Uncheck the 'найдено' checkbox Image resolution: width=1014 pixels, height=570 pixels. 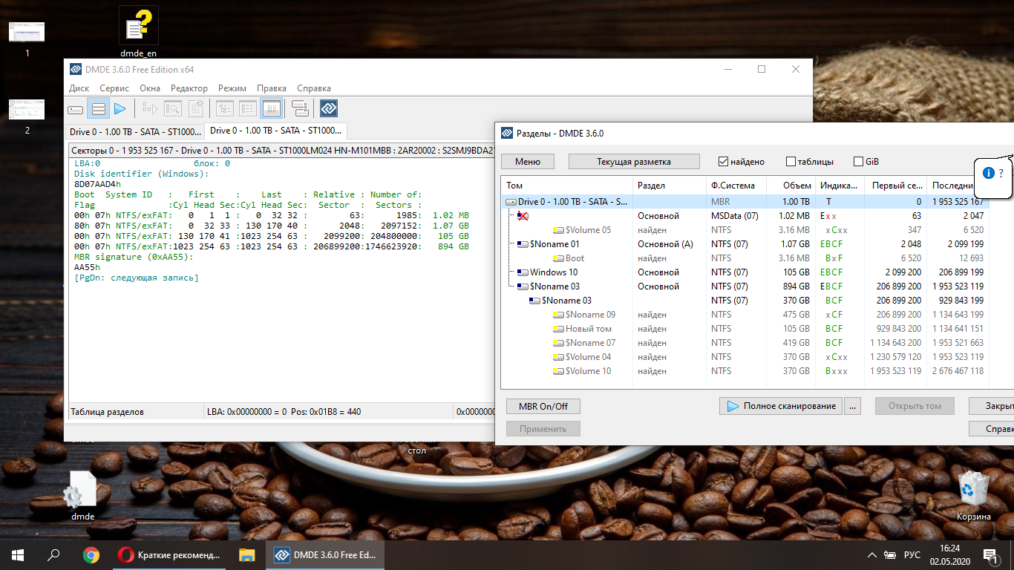click(723, 162)
